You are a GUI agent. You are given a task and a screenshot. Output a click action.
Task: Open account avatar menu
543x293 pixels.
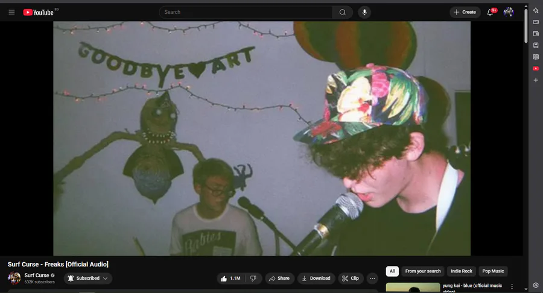tap(509, 12)
